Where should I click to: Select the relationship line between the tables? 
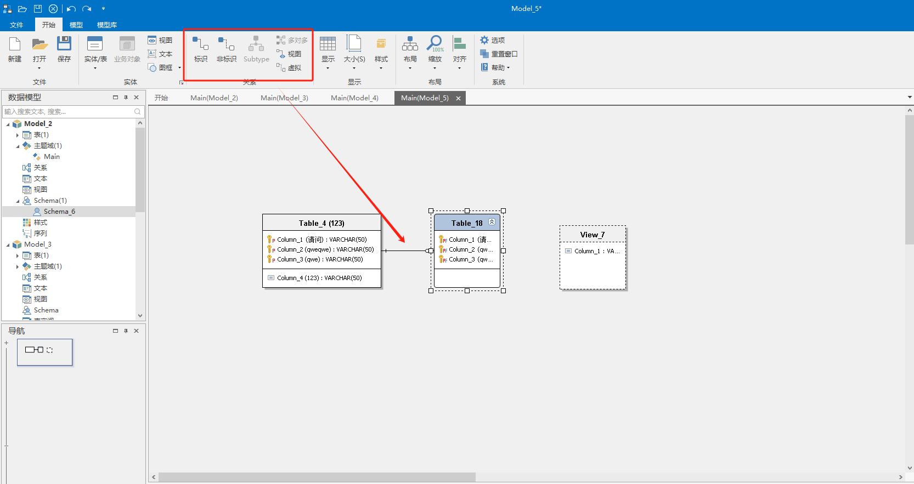(x=405, y=250)
